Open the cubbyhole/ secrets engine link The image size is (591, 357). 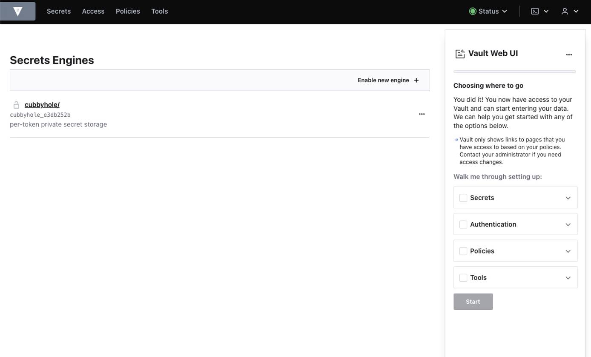(42, 104)
